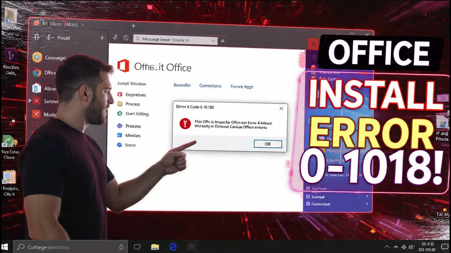451x253 pixels.
Task: Click the Error It Code dialog title
Action: [x=195, y=107]
